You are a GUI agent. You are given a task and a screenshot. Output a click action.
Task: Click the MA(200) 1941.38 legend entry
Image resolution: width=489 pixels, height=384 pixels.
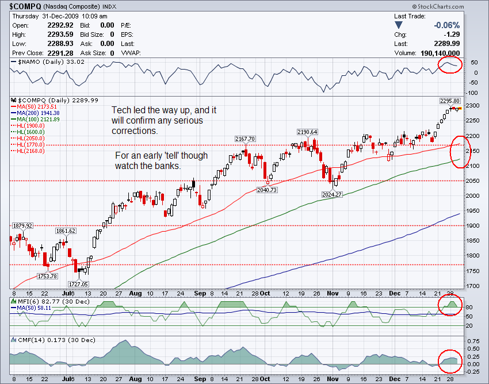(x=38, y=113)
